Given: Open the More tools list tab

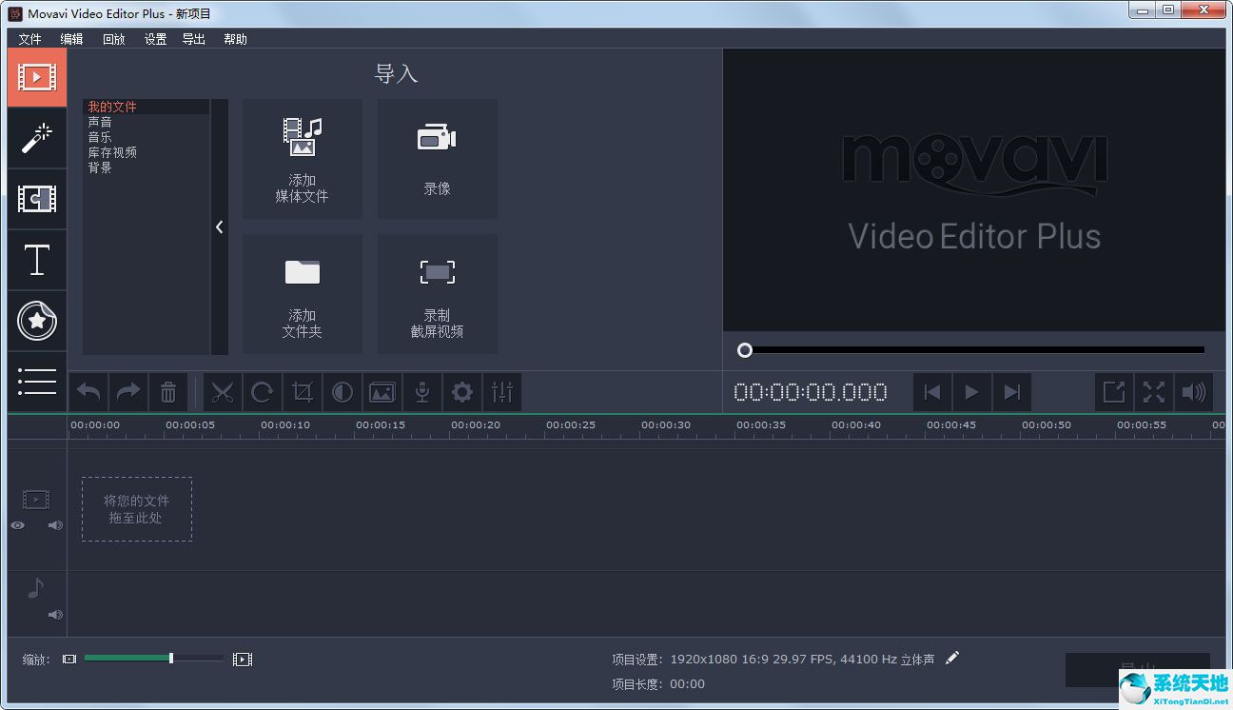Looking at the screenshot, I should [x=37, y=382].
